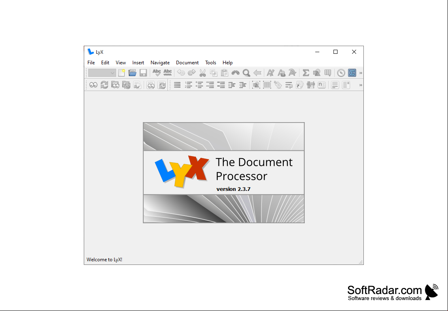
Task: Open the insert table dropdown
Action: [328, 73]
